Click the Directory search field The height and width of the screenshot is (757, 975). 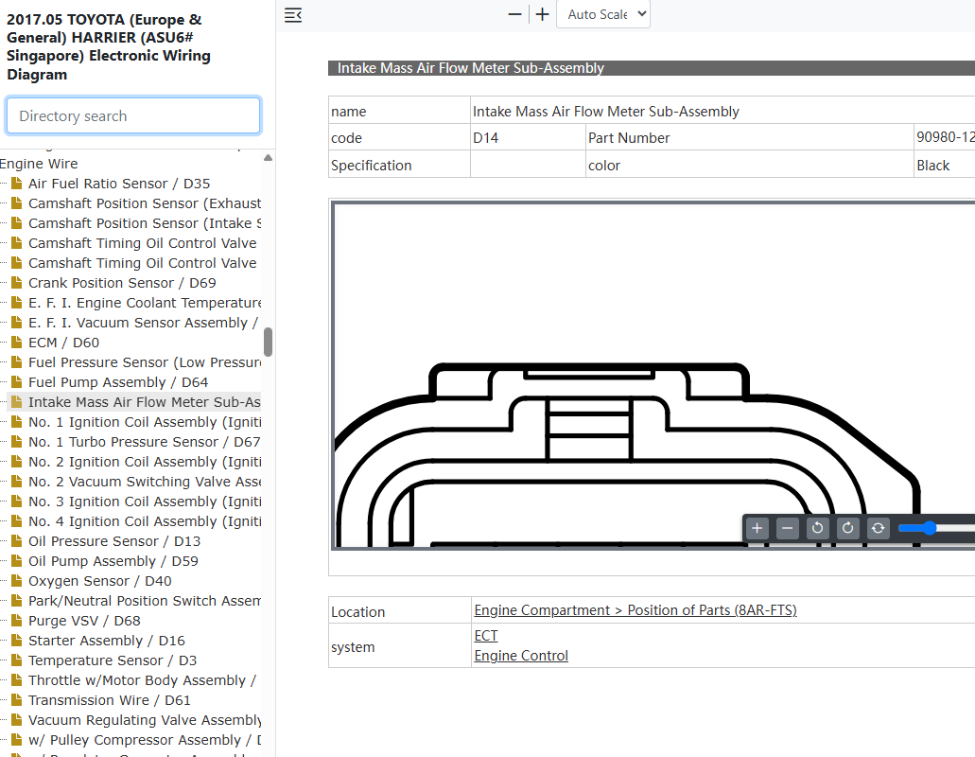(133, 115)
